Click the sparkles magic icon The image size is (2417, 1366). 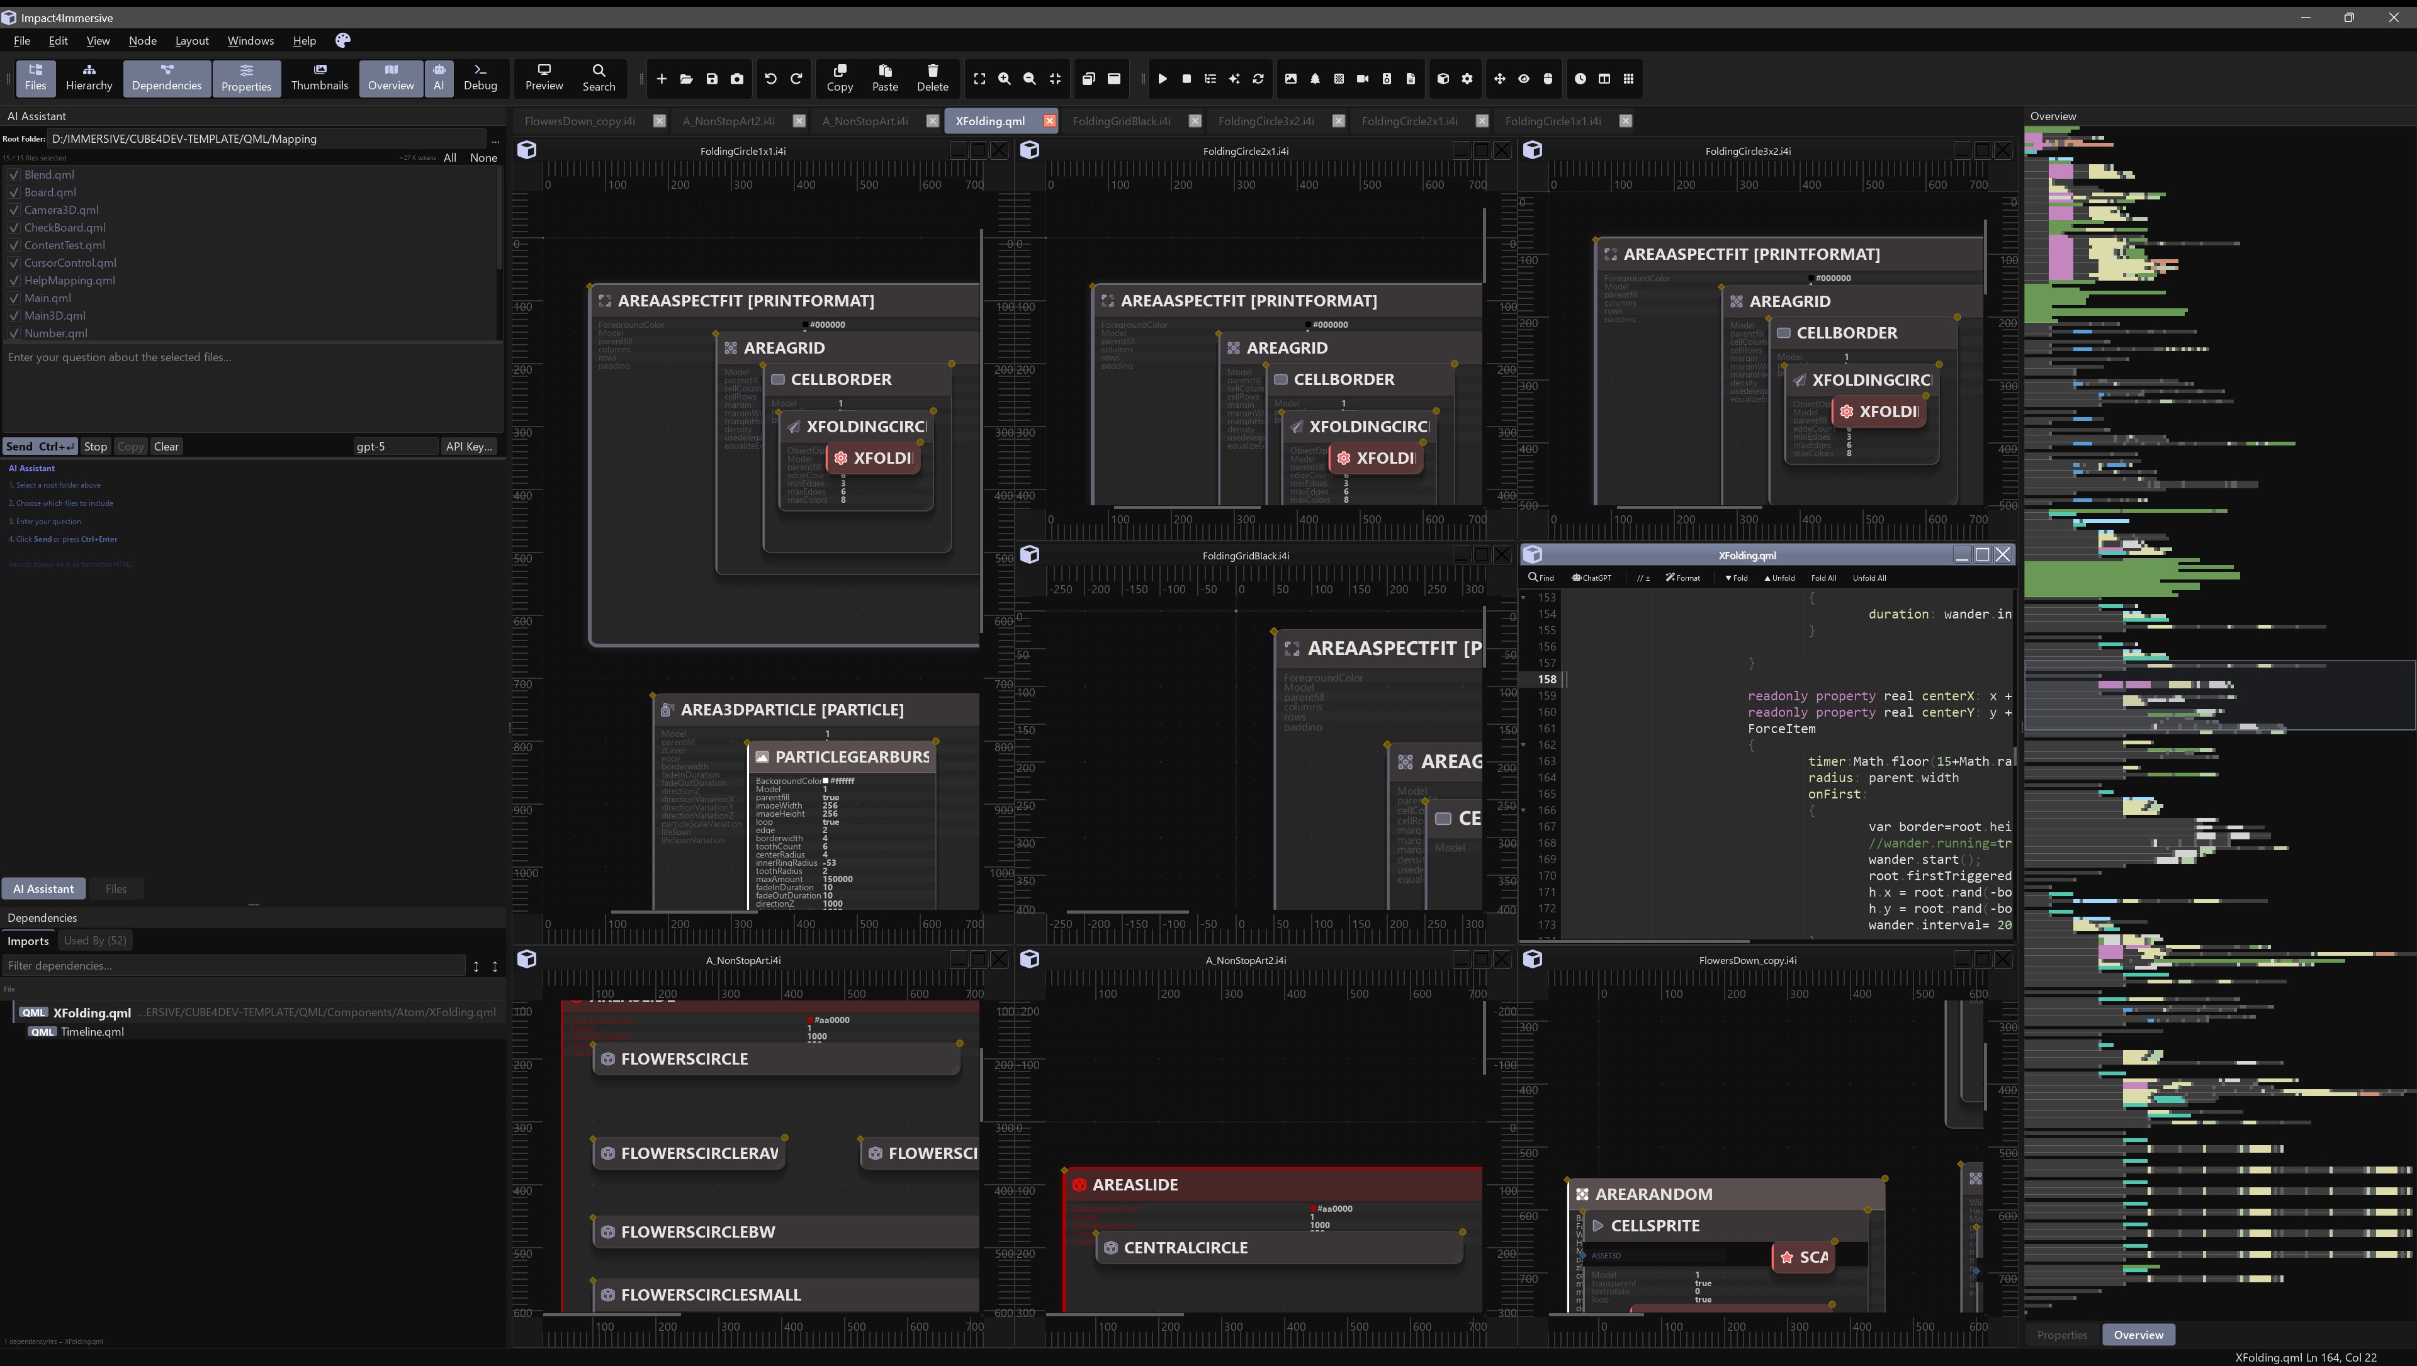coord(1234,79)
